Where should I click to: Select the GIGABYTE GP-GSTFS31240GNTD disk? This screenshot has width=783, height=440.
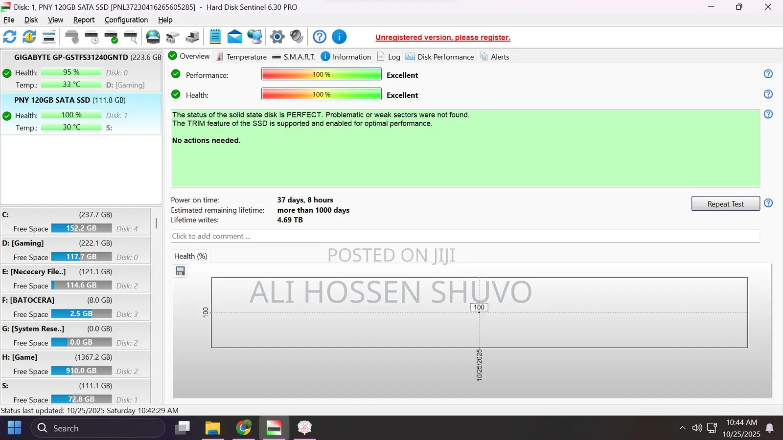(71, 57)
